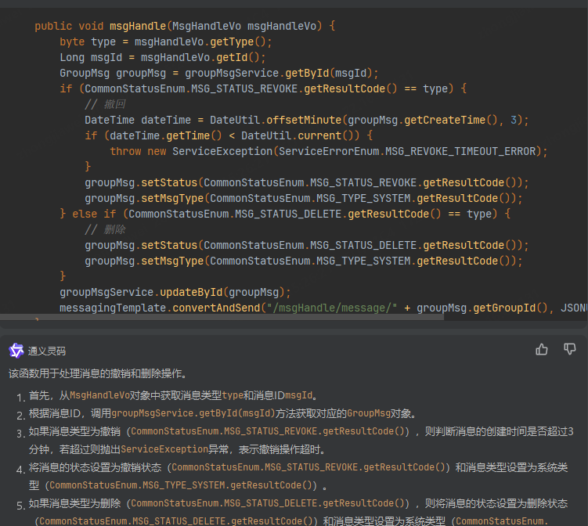Click the 通义灵码 logo icon

click(16, 350)
